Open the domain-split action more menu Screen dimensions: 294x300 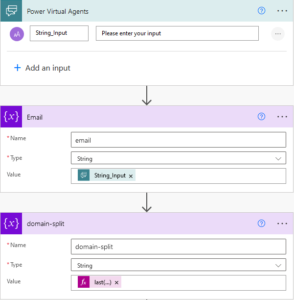point(282,224)
